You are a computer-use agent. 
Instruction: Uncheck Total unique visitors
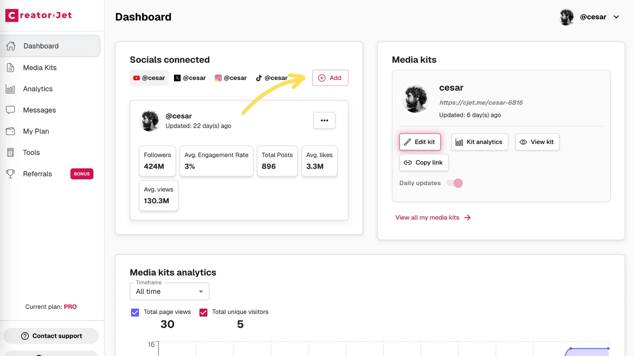(203, 312)
